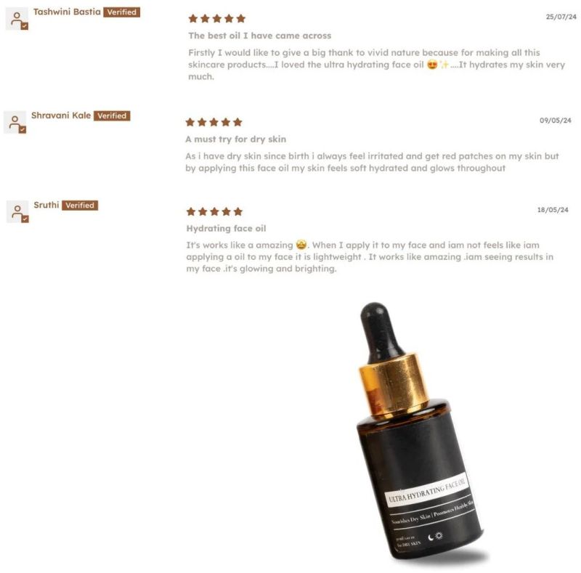The width and height of the screenshot is (581, 573).
Task: Click the 25/07/24 review date
Action: coord(561,17)
